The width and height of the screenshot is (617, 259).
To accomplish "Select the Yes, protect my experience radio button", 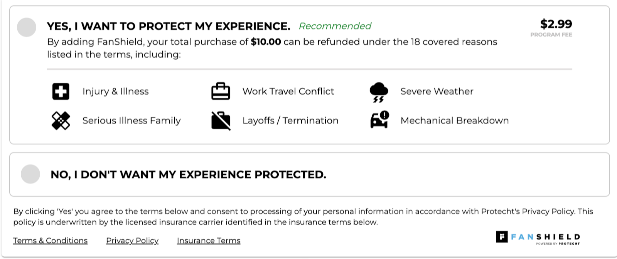I will [27, 27].
